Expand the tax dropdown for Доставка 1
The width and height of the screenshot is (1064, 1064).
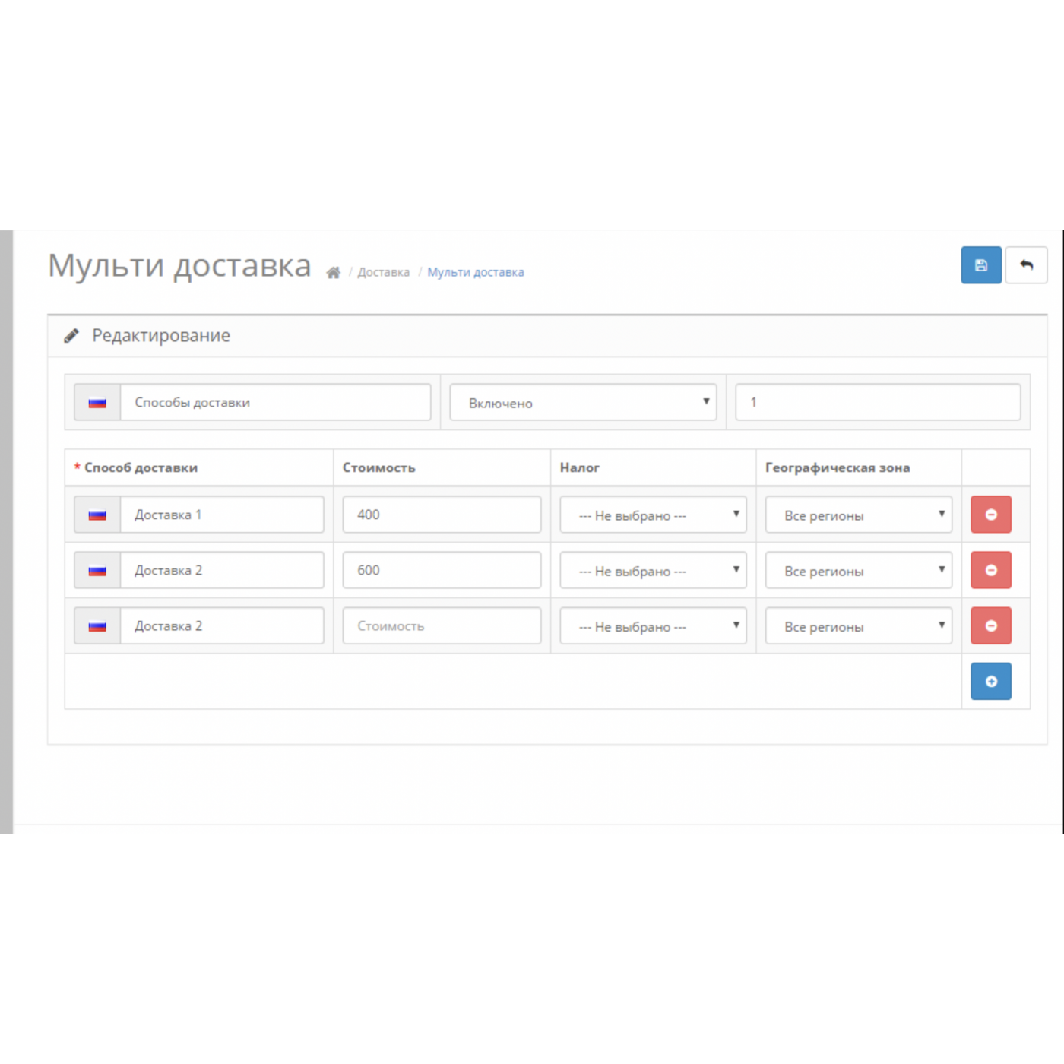tap(653, 515)
